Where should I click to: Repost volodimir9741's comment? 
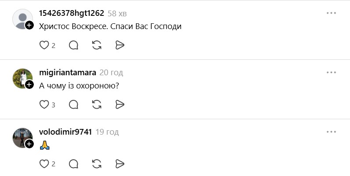[x=97, y=164]
